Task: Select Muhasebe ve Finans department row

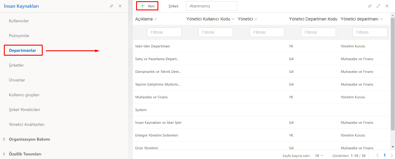Action: coord(152,97)
